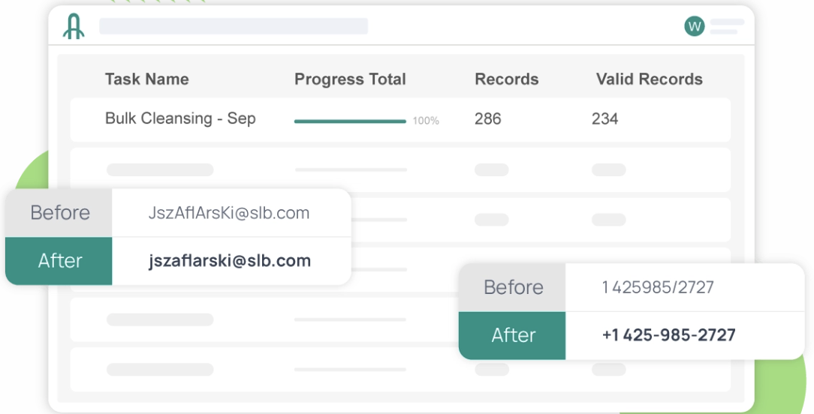
Task: Click the 100% progress bar
Action: 350,121
